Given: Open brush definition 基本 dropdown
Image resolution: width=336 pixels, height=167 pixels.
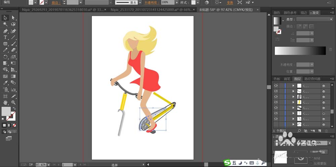Looking at the screenshot, I should [x=140, y=2].
